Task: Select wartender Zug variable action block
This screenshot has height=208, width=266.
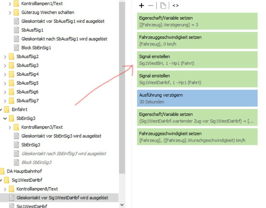Action: point(197,118)
